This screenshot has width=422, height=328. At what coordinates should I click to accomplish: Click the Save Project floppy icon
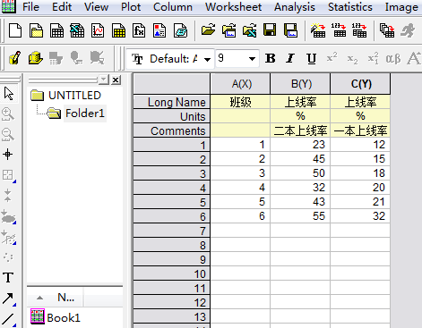coord(270,30)
